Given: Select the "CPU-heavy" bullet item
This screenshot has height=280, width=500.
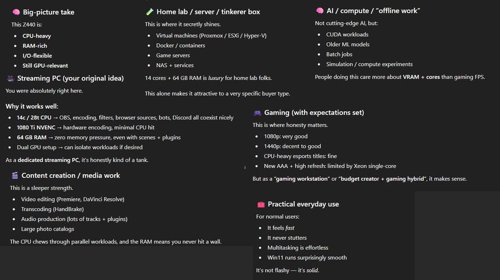Looking at the screenshot, I should pos(36,36).
